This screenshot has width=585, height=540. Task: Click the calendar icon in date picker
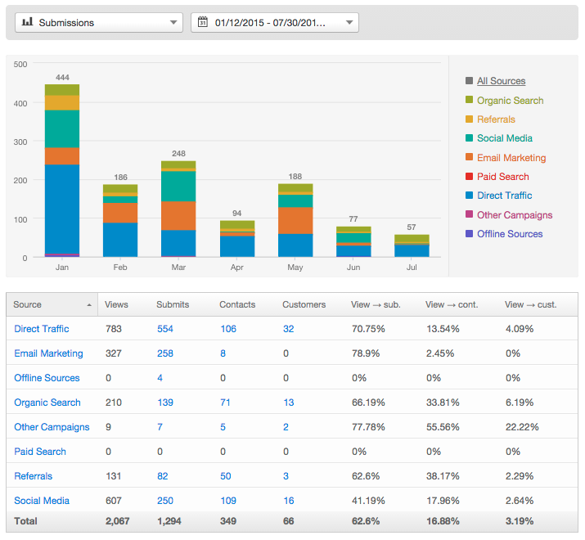203,23
